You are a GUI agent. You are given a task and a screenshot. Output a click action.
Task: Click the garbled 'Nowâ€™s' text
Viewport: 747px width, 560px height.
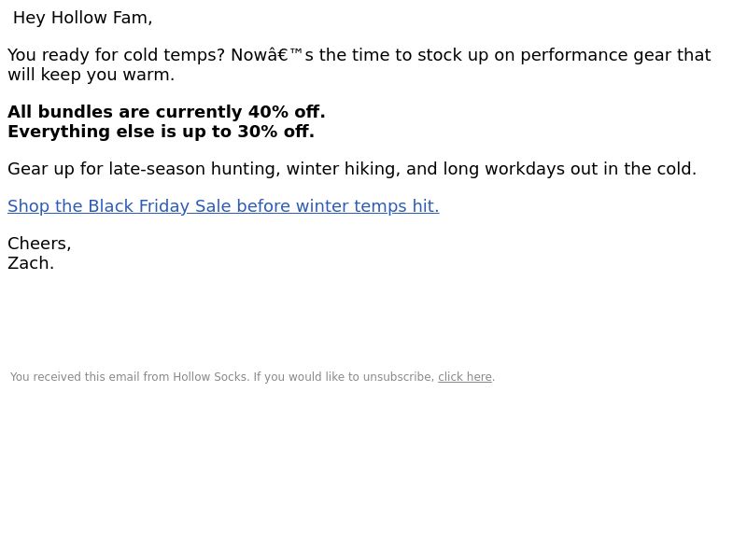(x=272, y=55)
